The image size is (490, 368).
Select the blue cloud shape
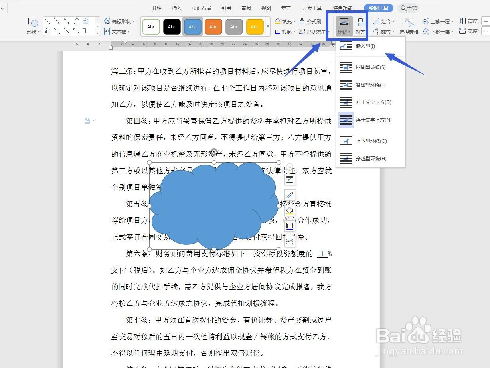click(x=214, y=206)
